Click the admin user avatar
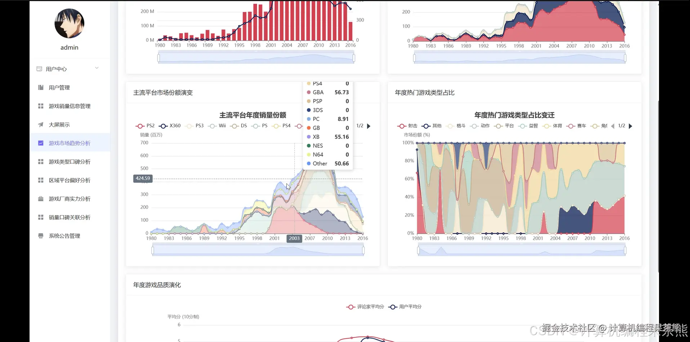This screenshot has width=690, height=342. pyautogui.click(x=69, y=23)
